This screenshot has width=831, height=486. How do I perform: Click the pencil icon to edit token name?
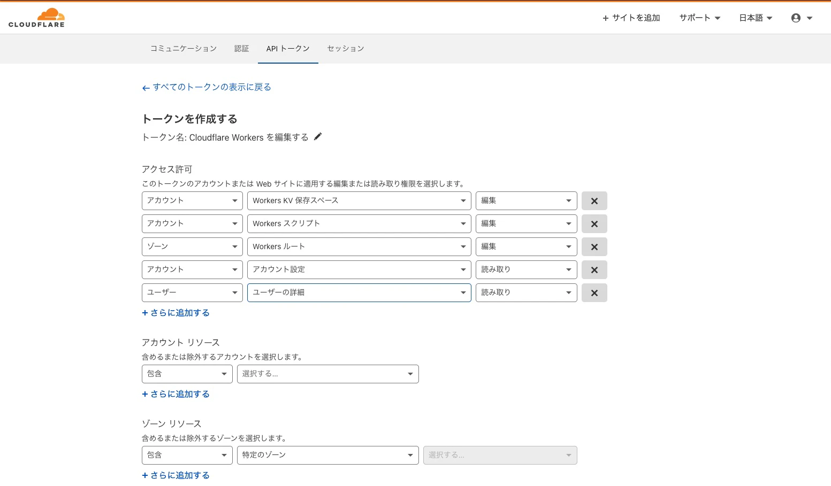point(318,137)
